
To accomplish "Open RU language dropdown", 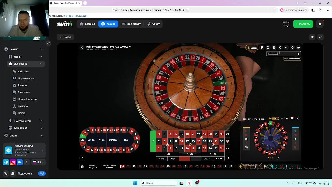I will 38,162.
